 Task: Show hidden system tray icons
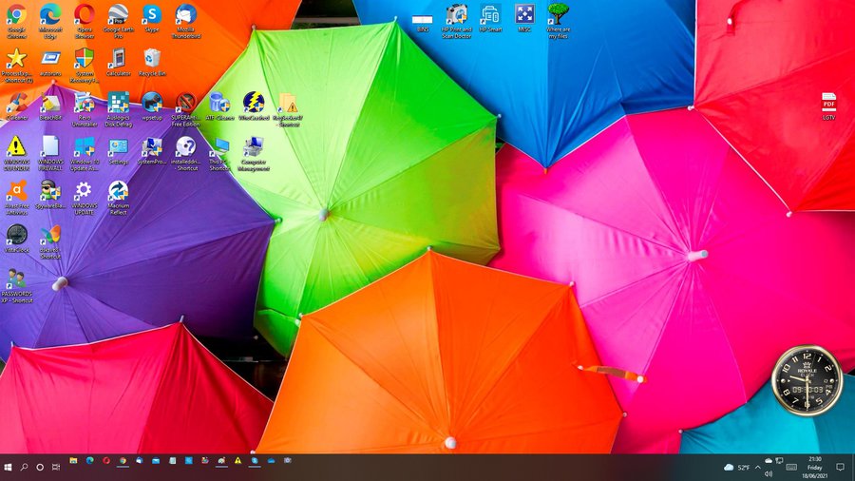pos(757,468)
